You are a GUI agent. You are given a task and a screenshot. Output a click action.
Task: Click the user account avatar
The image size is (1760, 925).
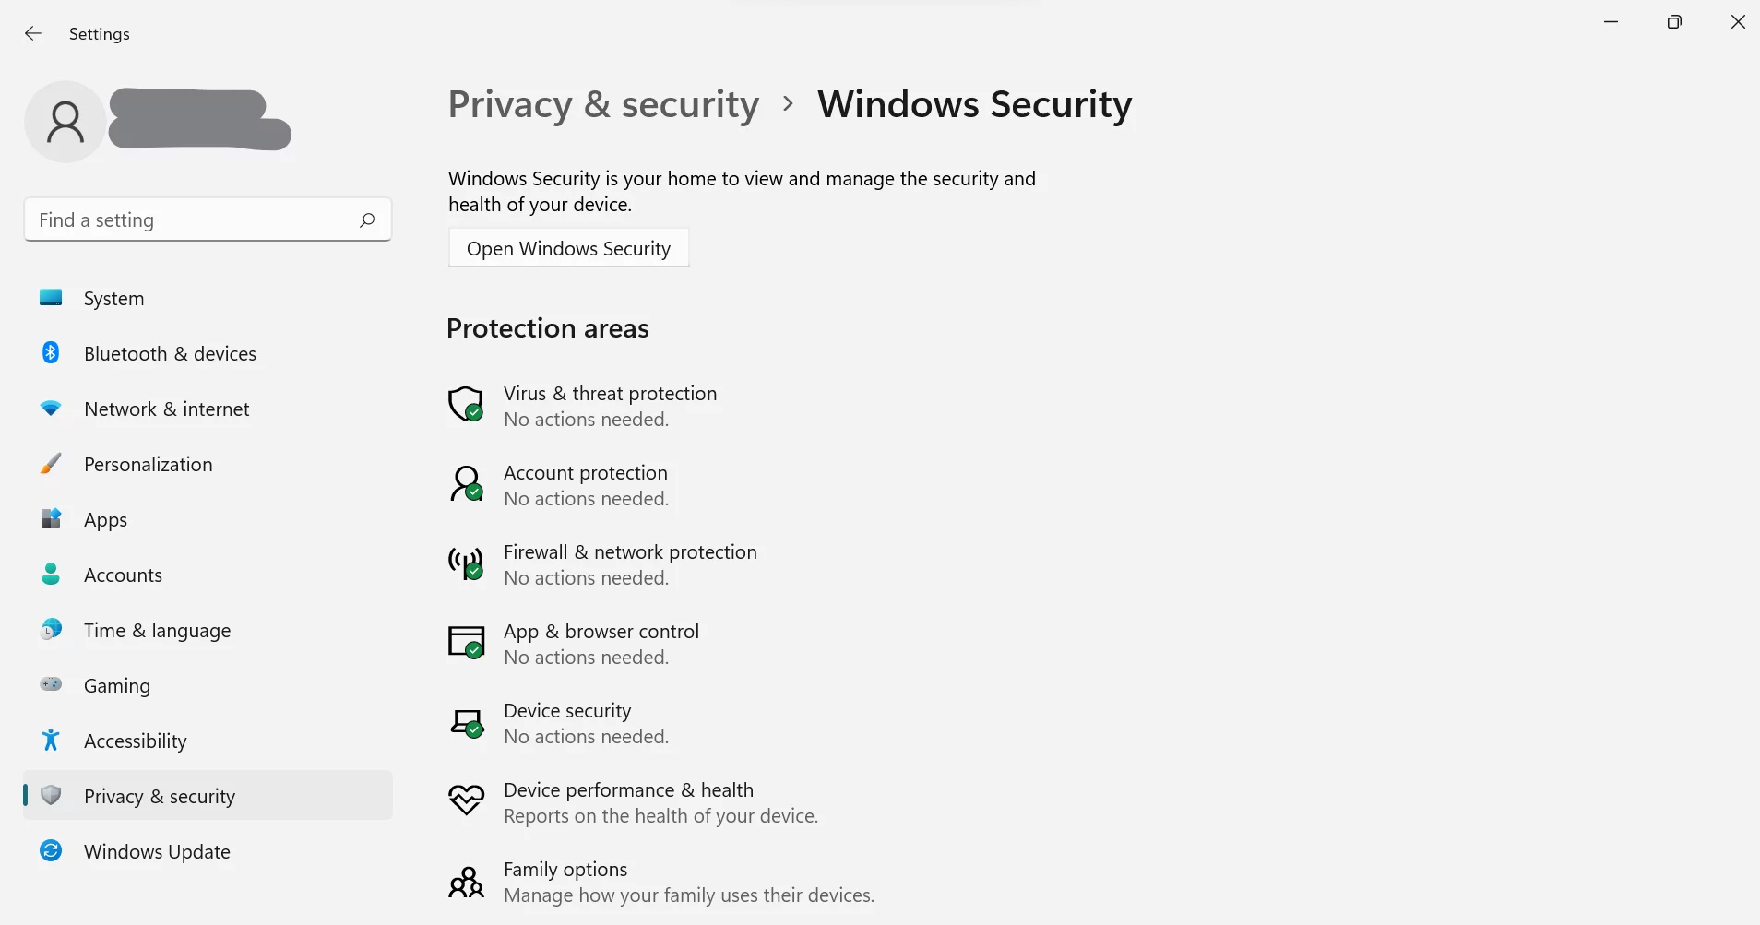(64, 121)
